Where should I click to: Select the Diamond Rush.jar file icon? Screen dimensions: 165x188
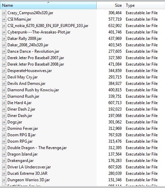coord(4,96)
